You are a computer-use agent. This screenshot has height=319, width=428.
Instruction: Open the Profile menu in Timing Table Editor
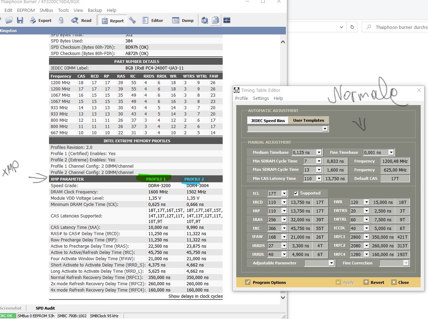point(241,98)
